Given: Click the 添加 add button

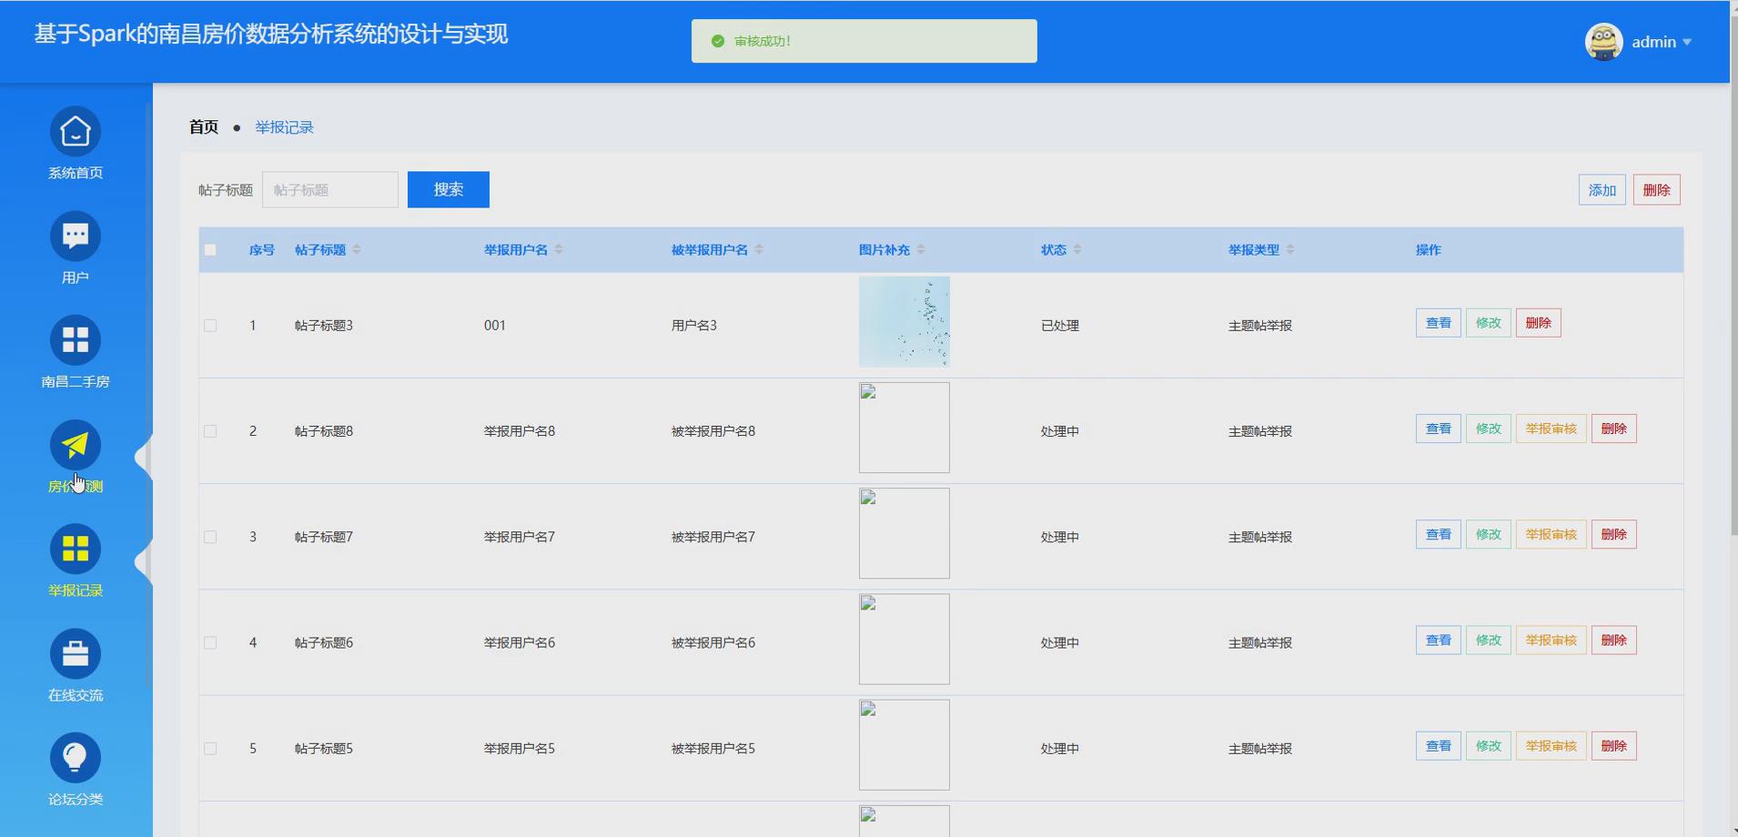Looking at the screenshot, I should [x=1602, y=190].
